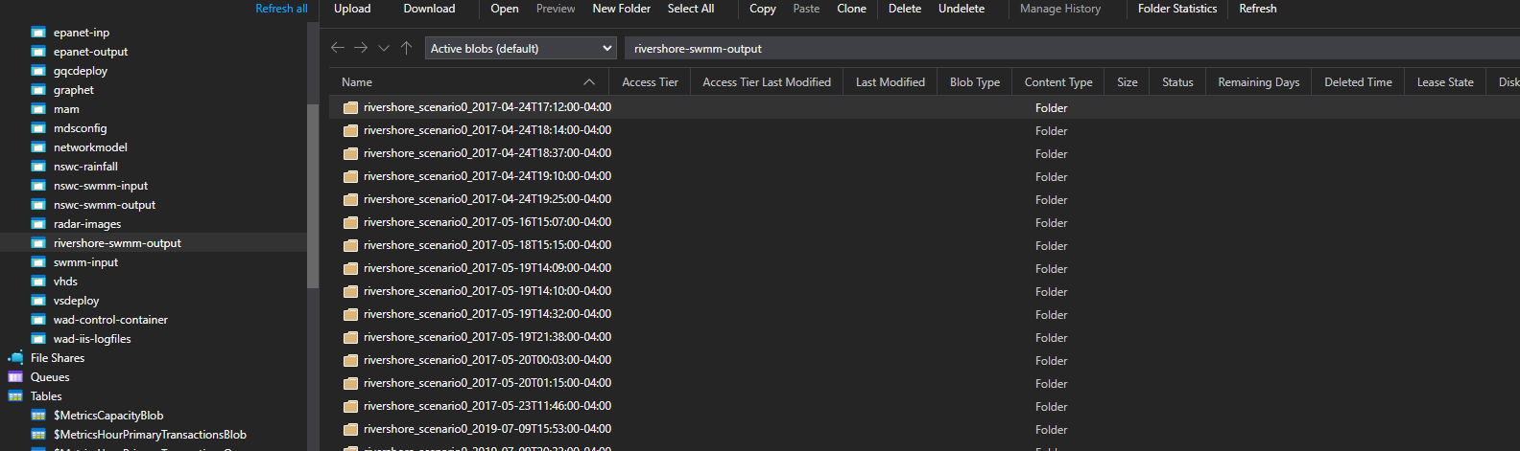
Task: Select riversshore_scenario0_2017-05-23T11:46:00-04:00 folder name
Action: pyautogui.click(x=487, y=406)
